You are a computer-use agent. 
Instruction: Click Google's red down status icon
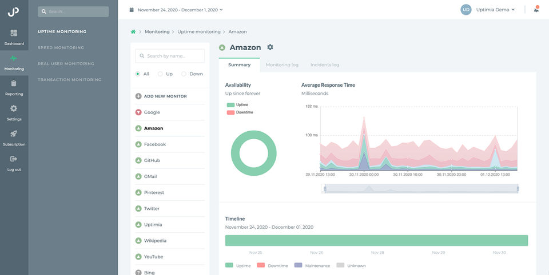click(x=138, y=112)
